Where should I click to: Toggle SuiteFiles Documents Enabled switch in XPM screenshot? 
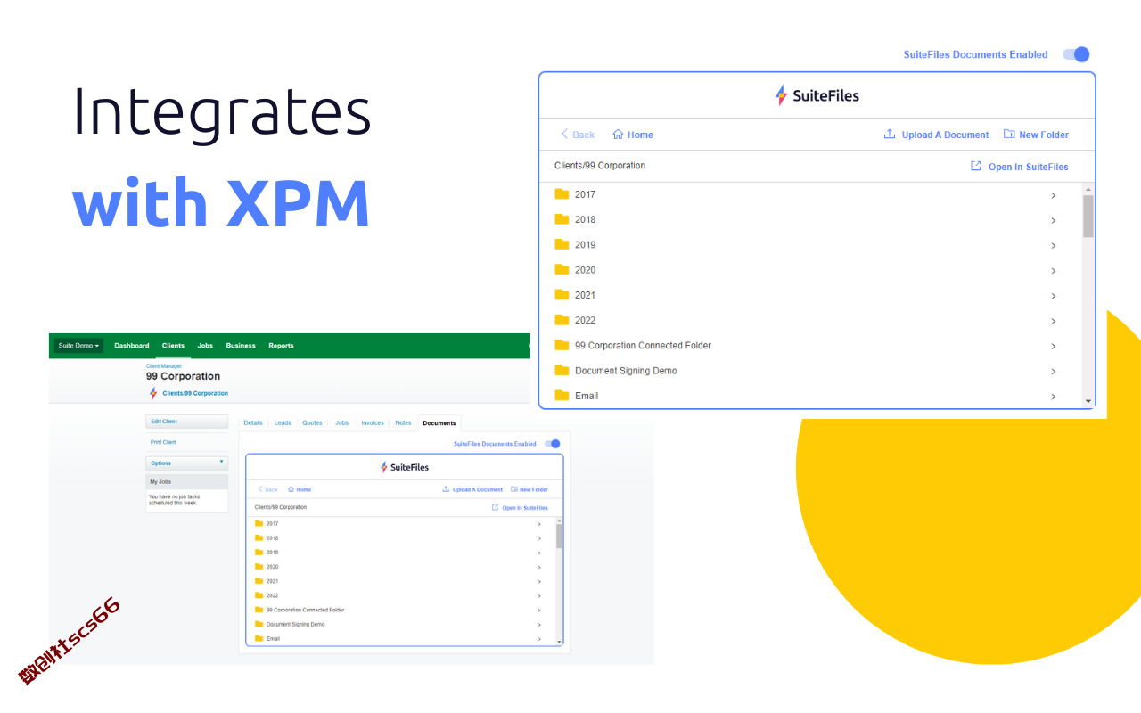click(553, 443)
